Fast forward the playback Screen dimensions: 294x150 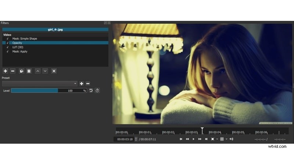coord(200,139)
